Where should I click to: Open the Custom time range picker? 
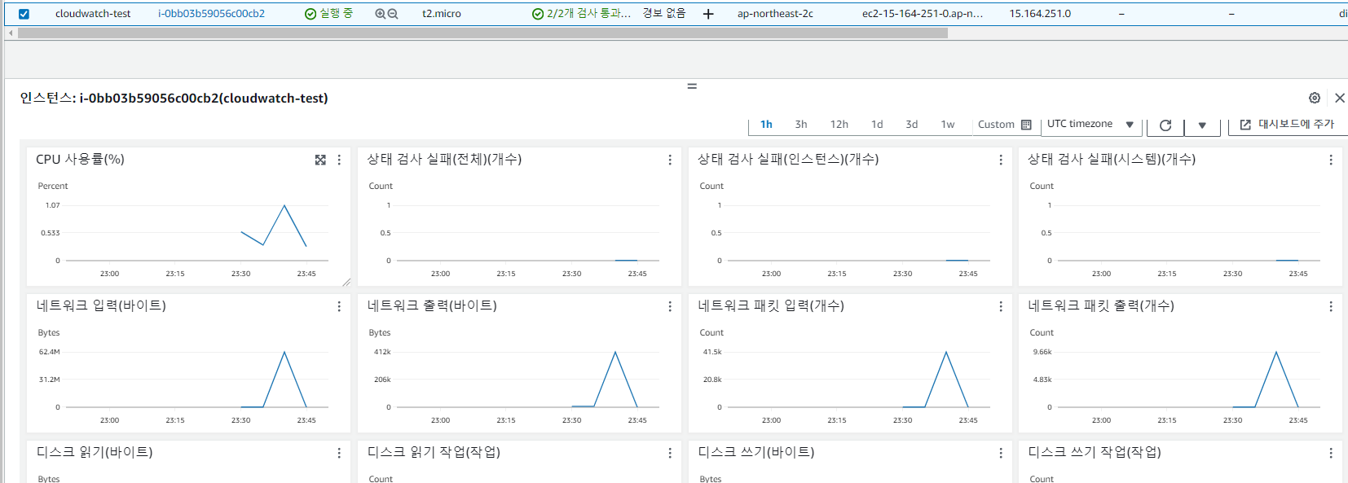[1004, 125]
